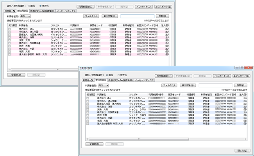Screen dimensions: 254x156
Task: Sort by 利用者種別 column header in front window
Action: click(x=206, y=95)
